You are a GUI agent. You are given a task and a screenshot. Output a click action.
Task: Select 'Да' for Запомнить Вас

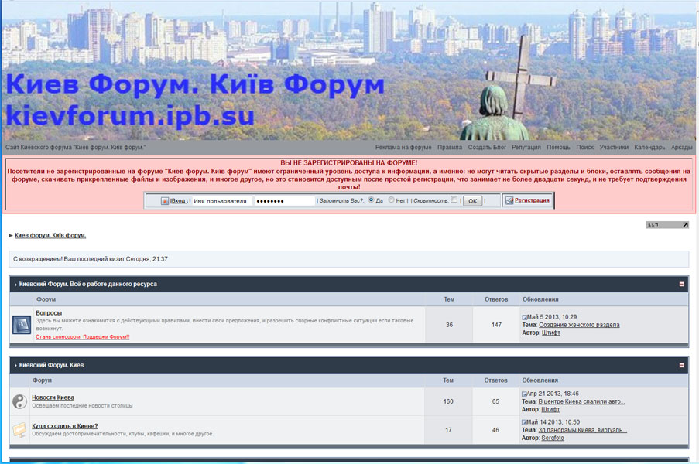371,200
